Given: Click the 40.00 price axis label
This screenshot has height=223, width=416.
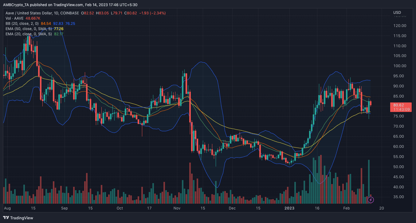Looking at the screenshot, I should pyautogui.click(x=399, y=187).
